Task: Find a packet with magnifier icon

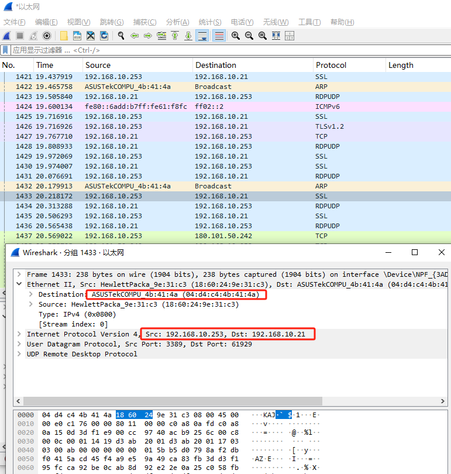Action: pos(121,36)
